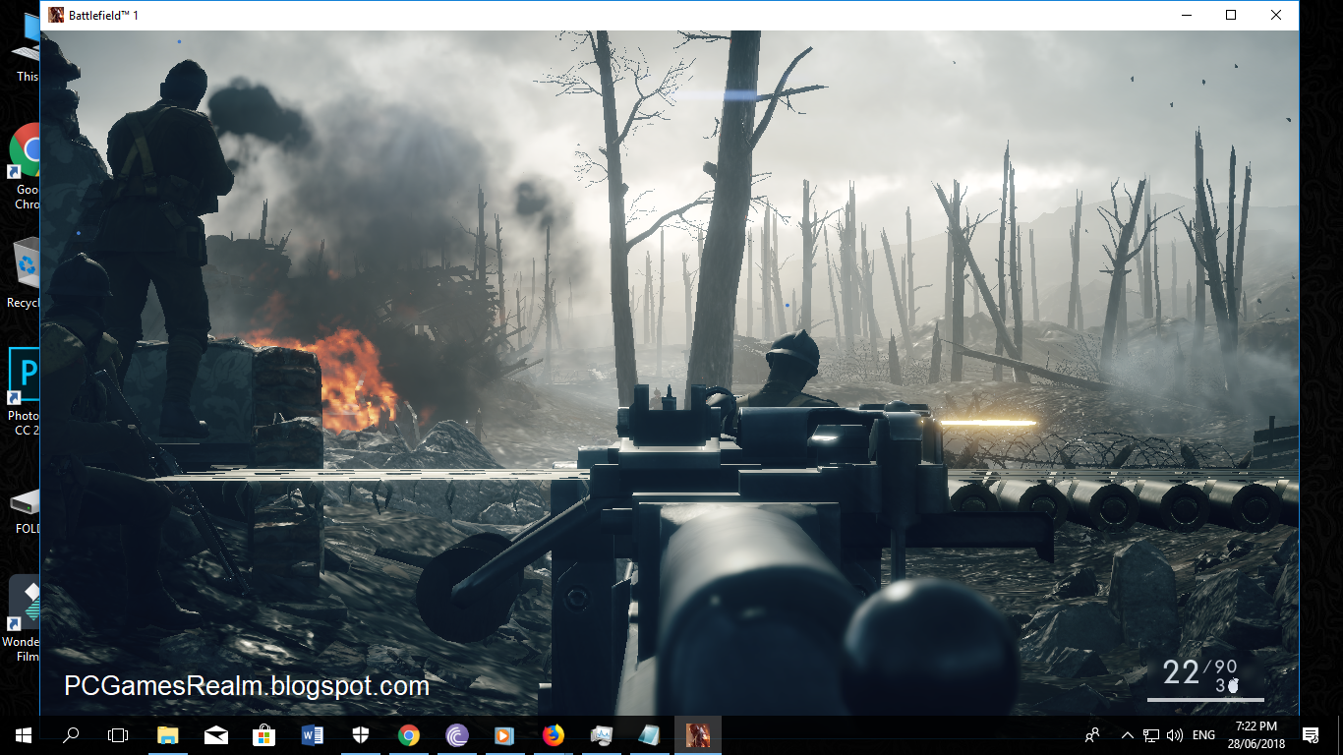
Task: Open taskbar Search magnifier
Action: point(71,734)
